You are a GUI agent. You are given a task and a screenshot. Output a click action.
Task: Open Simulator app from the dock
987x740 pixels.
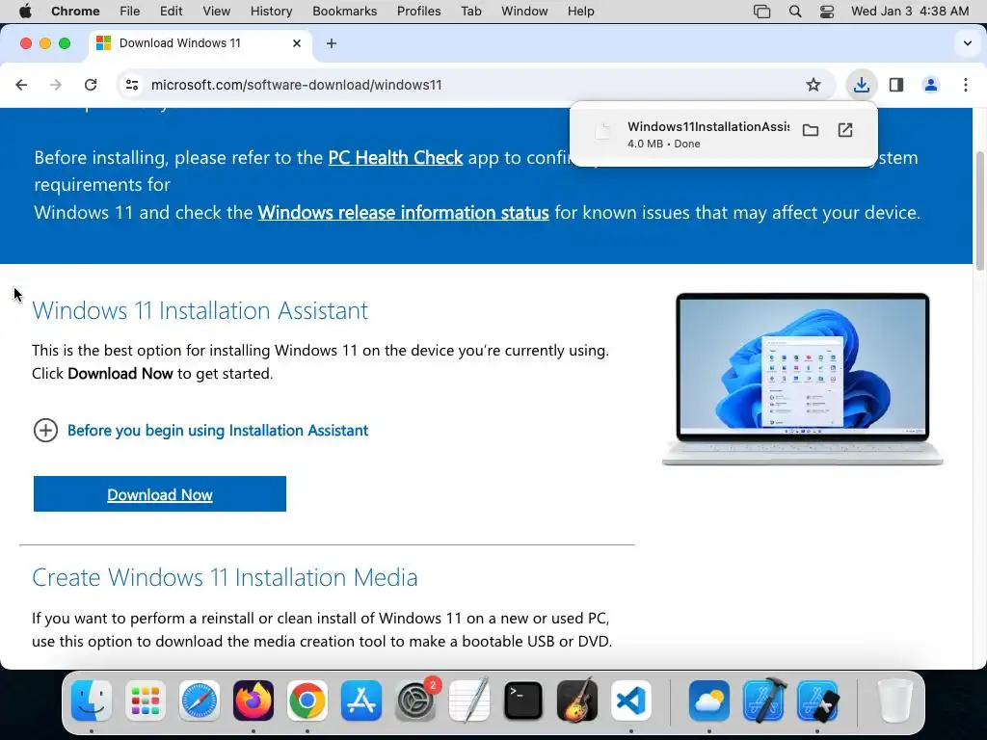817,700
